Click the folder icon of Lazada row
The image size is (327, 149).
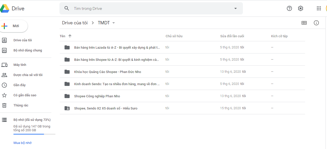(x=67, y=47)
